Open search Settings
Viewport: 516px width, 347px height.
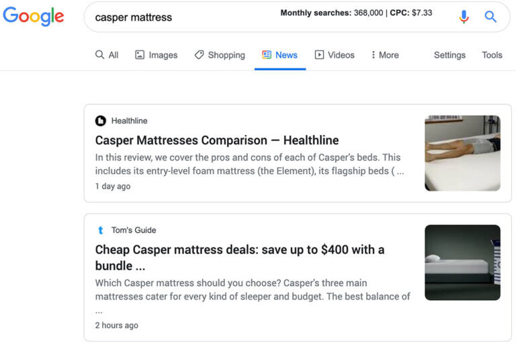coord(449,55)
